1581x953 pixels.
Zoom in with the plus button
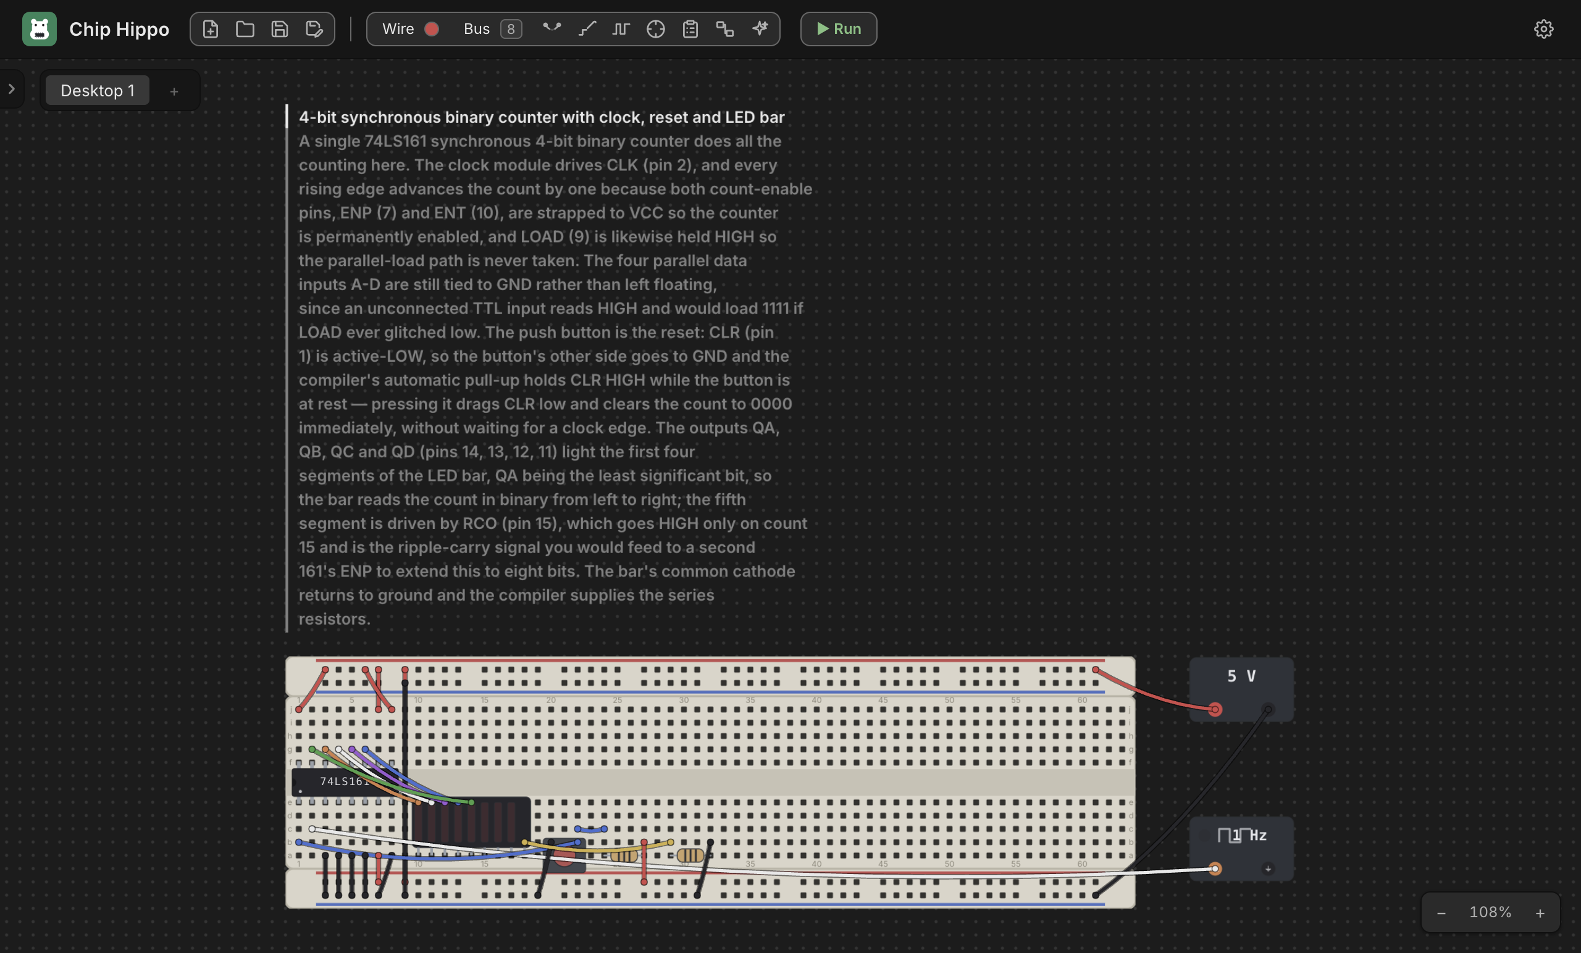point(1540,913)
